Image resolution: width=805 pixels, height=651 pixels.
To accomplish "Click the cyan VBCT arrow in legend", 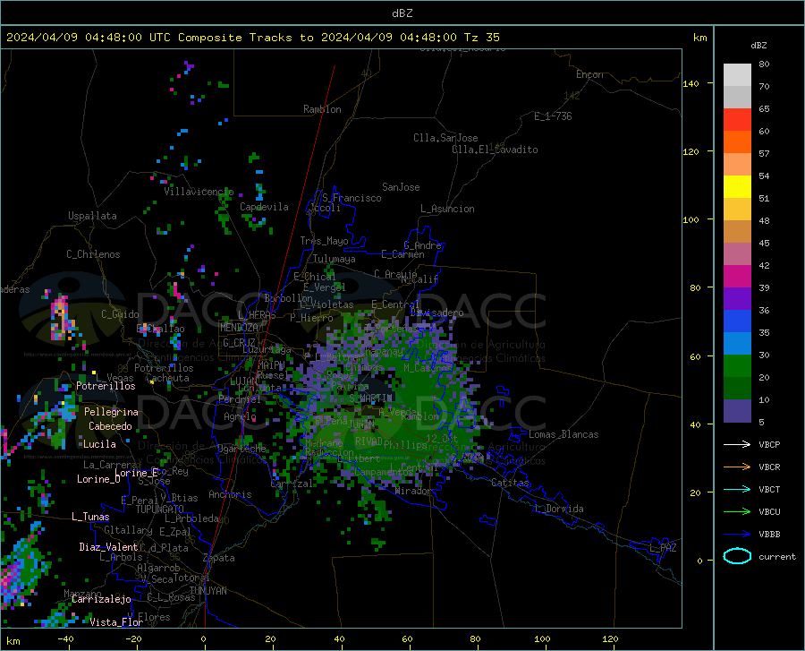I will 737,489.
